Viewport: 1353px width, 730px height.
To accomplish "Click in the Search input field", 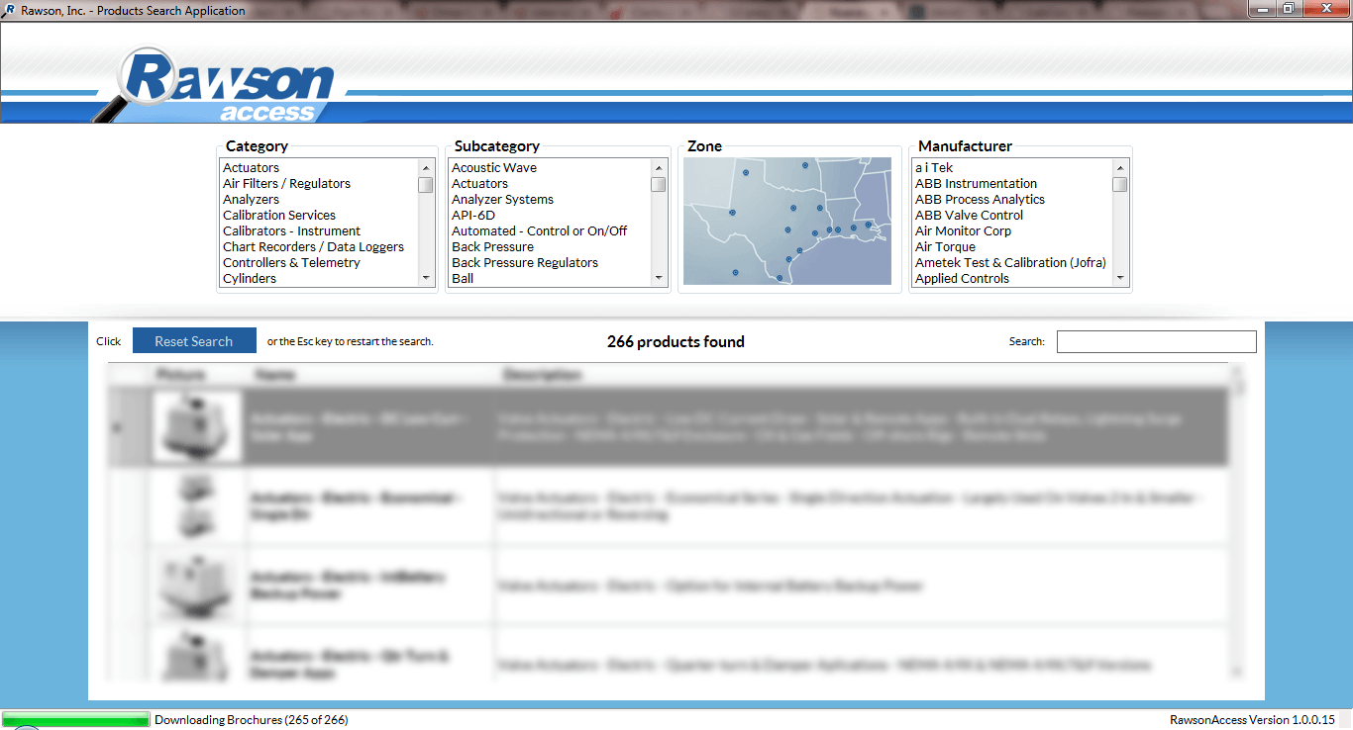I will point(1156,342).
